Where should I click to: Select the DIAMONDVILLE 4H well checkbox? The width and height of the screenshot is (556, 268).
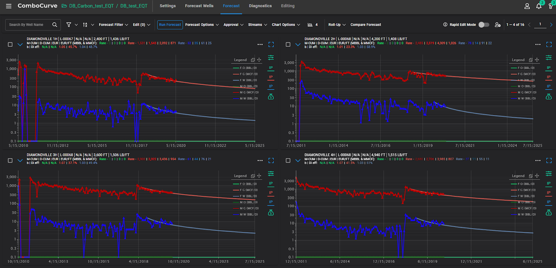[288, 161]
